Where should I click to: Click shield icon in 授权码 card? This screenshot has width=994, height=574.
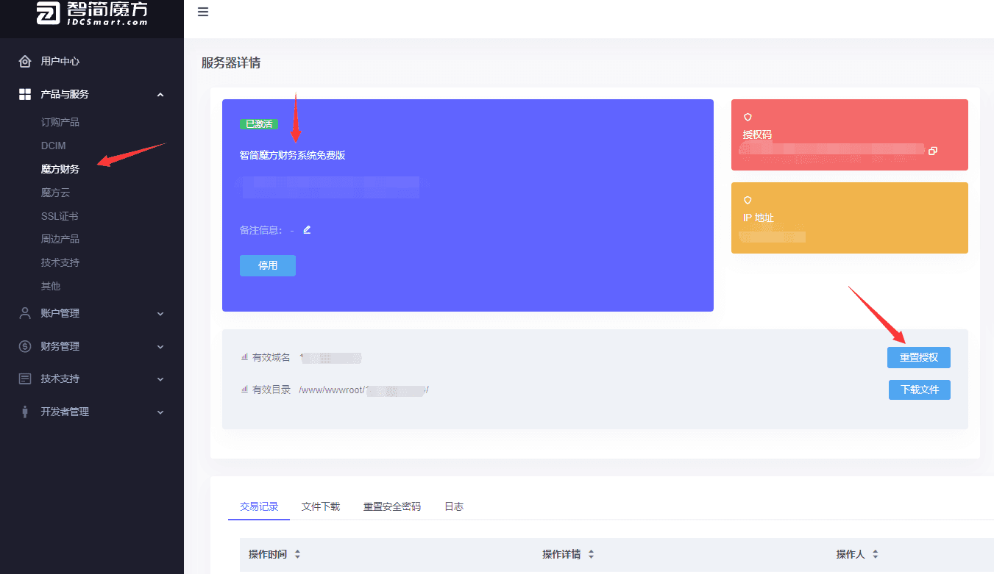(748, 117)
